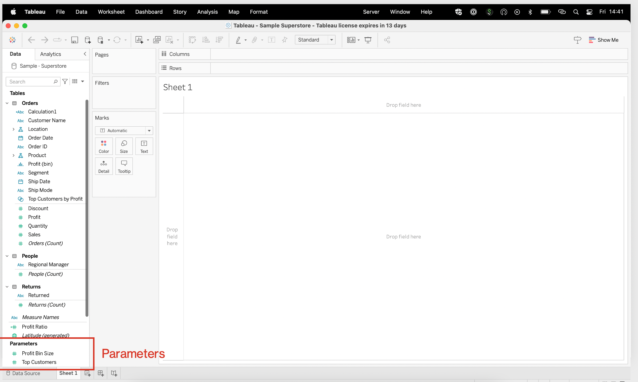Screen dimensions: 638x382
Task: Click the redo arrow icon
Action: (44, 40)
